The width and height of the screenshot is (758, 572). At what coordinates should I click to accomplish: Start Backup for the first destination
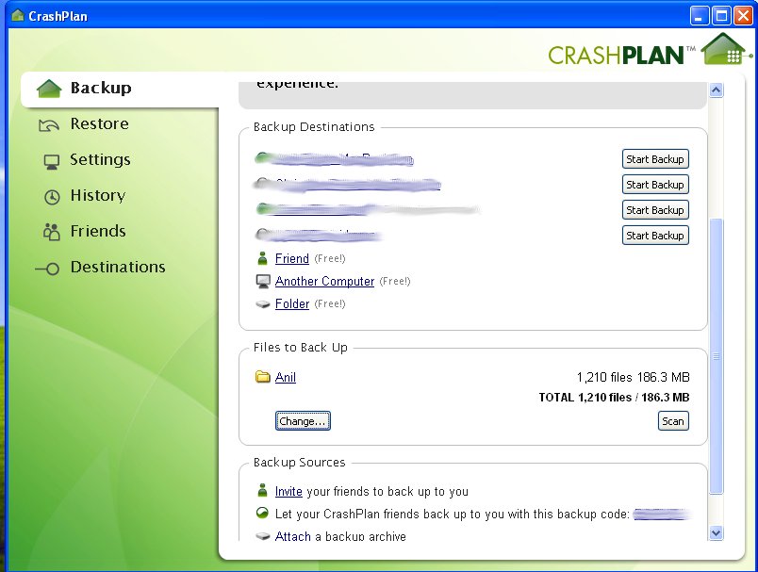[655, 159]
